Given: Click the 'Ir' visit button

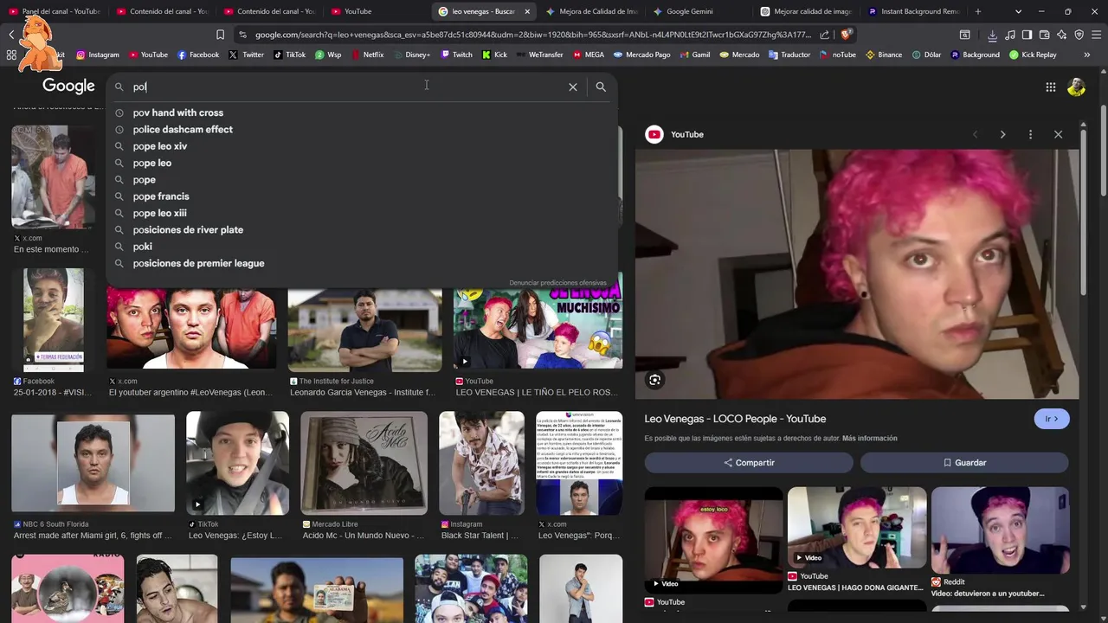Looking at the screenshot, I should click(x=1052, y=419).
